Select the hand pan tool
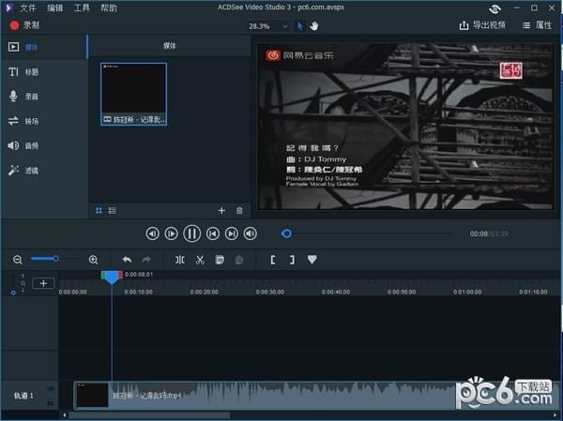563x421 pixels. pyautogui.click(x=314, y=26)
